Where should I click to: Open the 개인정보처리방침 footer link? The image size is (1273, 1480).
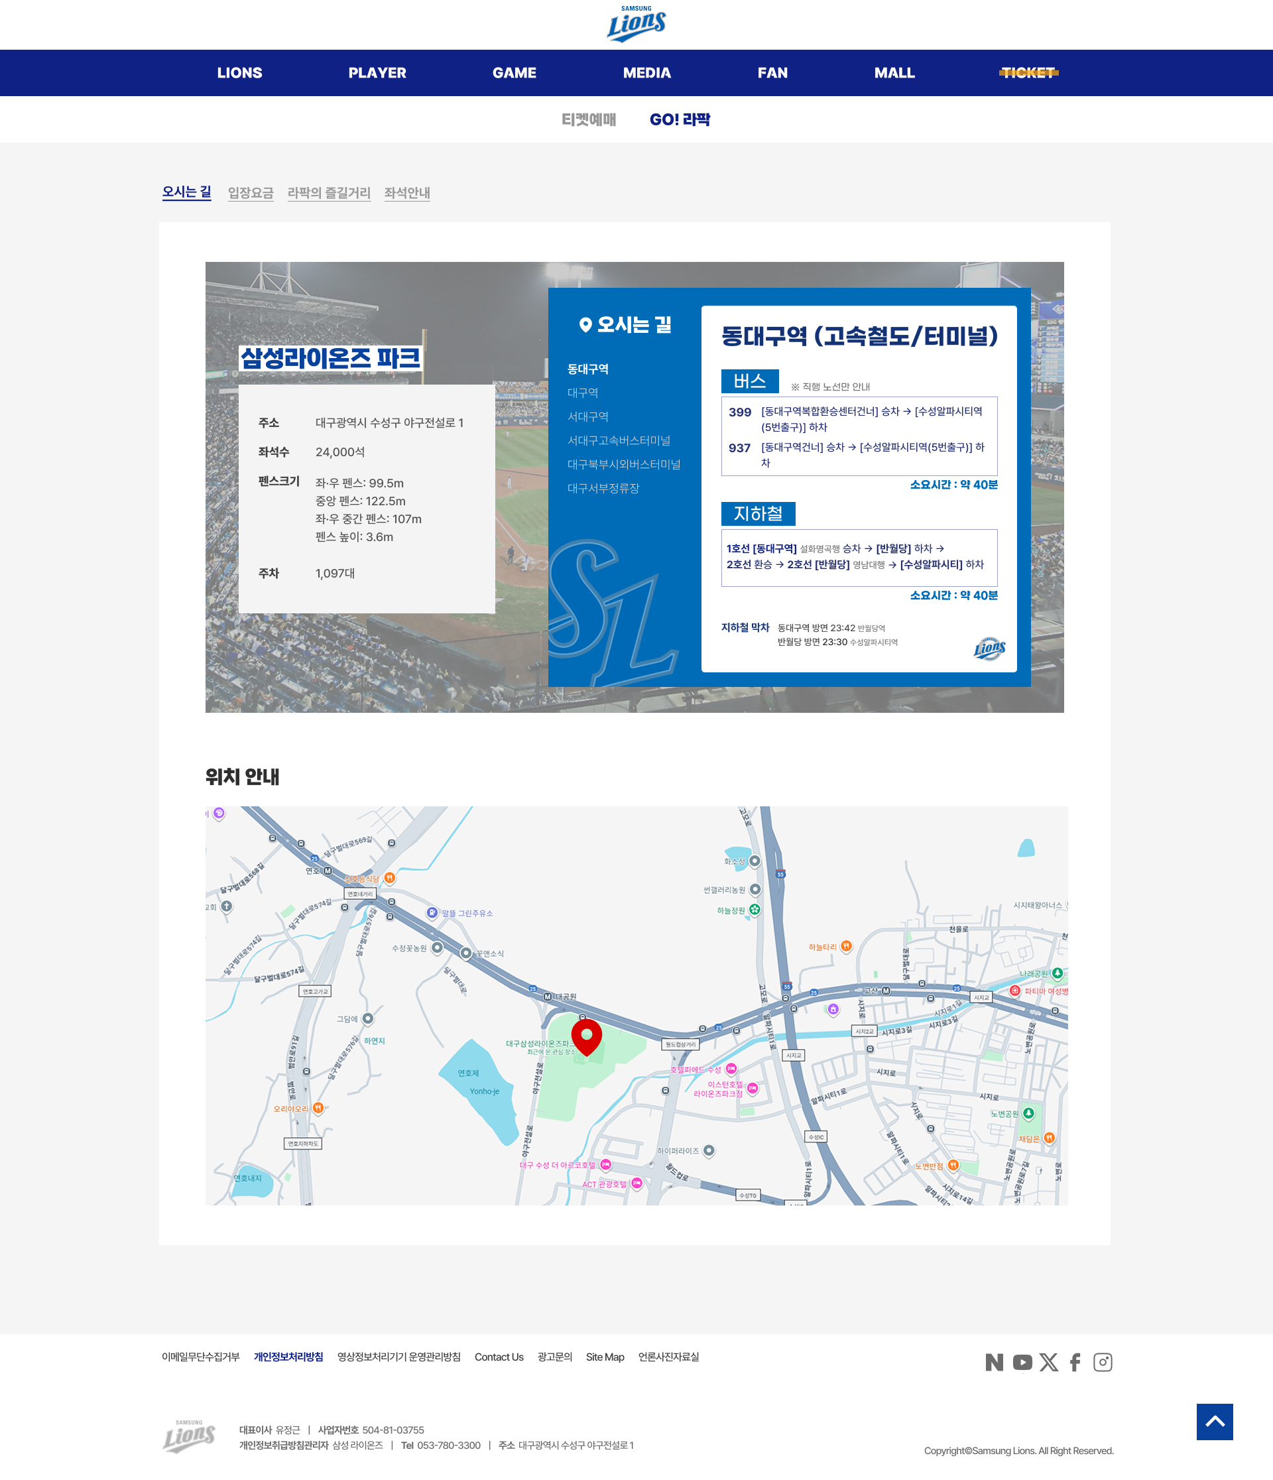tap(288, 1357)
